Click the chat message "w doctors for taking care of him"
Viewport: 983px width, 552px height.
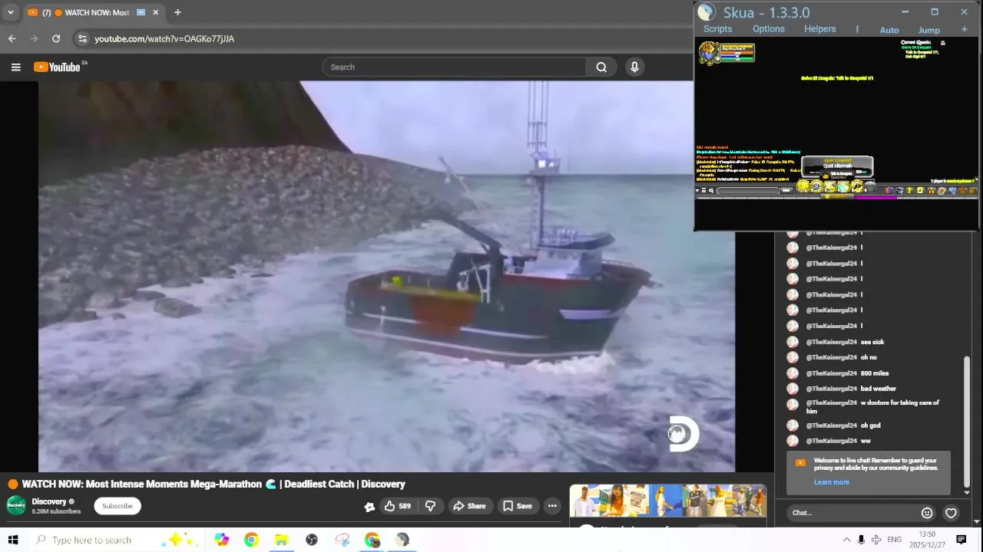(x=872, y=406)
